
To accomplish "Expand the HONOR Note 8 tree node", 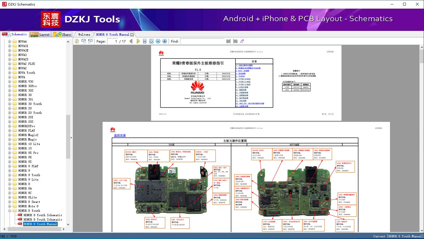I will [10, 206].
